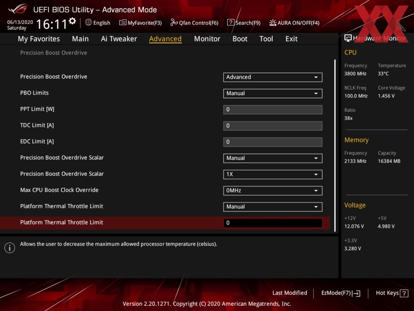The width and height of the screenshot is (414, 311).
Task: Click EDC Limit [A] input field
Action: 273,142
